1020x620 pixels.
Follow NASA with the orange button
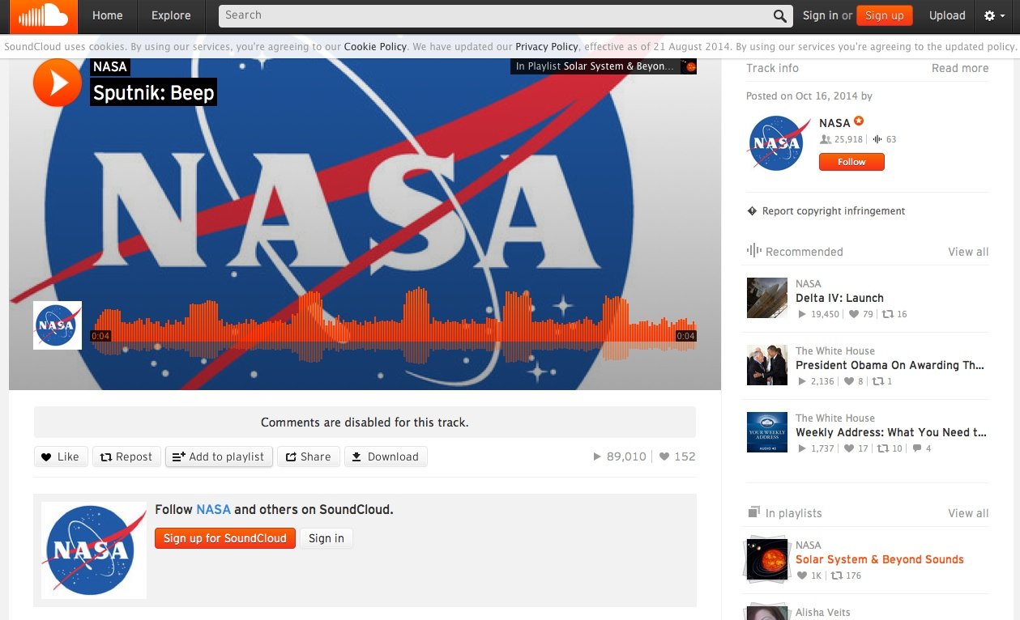[x=851, y=162]
